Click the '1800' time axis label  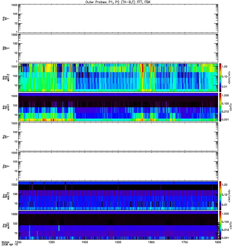[218, 242]
